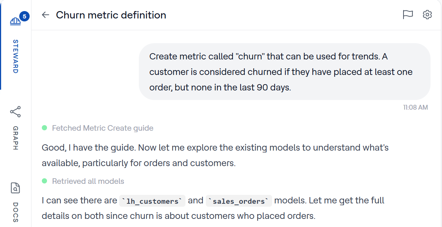Viewport: 442px width, 227px height.
Task: Flag this conversation with the flag icon
Action: tap(408, 15)
